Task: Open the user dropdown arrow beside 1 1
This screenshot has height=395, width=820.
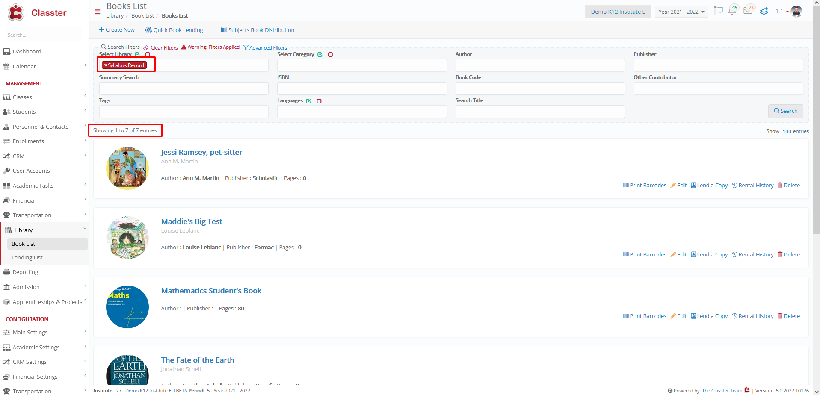Action: 787,12
